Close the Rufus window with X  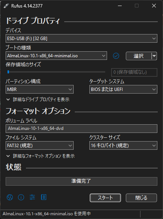[x=154, y=6]
